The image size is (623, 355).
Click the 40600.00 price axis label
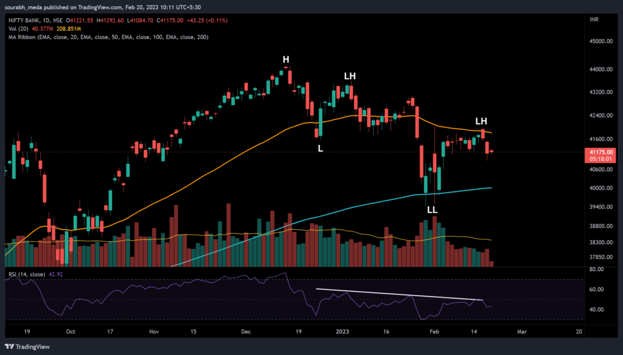[x=601, y=169]
